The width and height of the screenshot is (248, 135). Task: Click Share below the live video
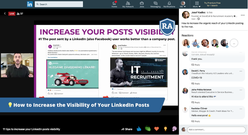click(x=127, y=129)
